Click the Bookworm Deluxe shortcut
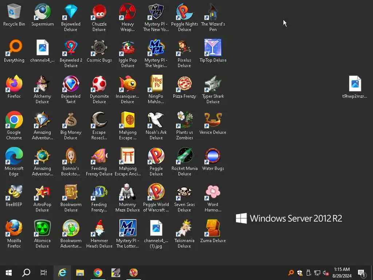 pos(71,198)
